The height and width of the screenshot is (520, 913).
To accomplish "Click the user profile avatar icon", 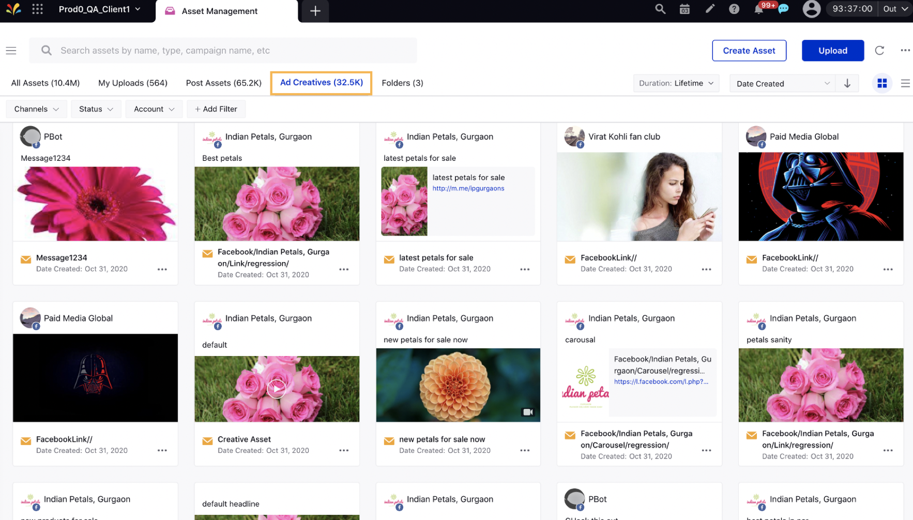I will [812, 9].
